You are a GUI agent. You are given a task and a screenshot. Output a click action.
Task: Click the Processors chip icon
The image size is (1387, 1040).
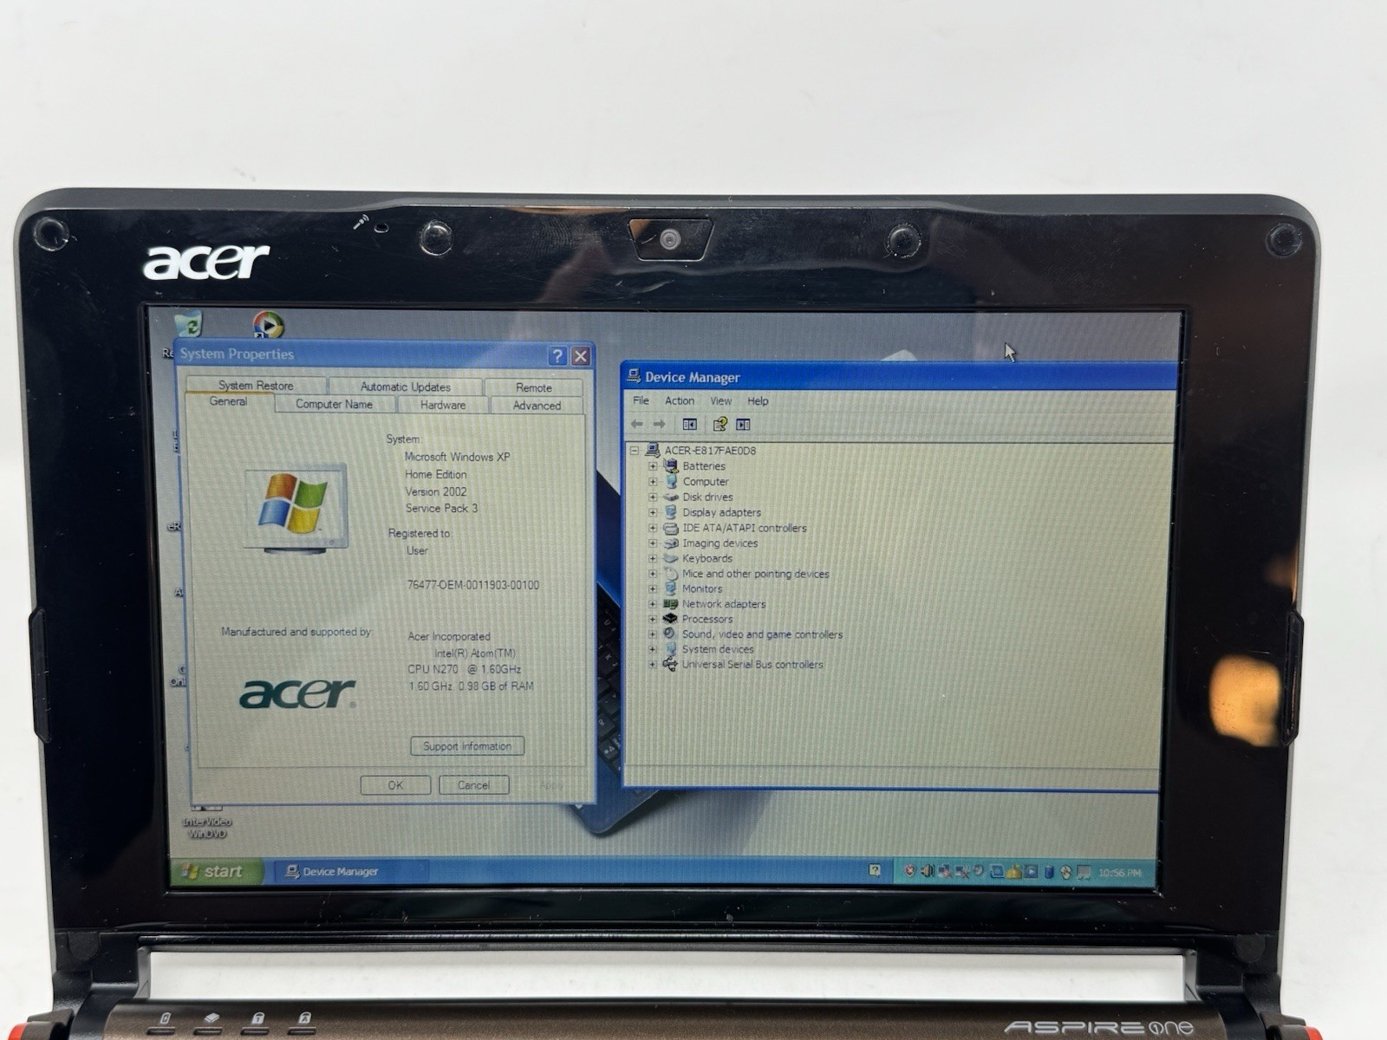coord(670,619)
